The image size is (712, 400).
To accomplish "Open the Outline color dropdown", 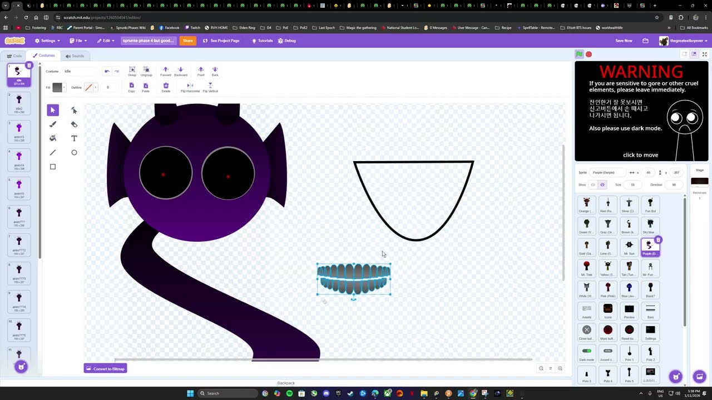I will [x=96, y=87].
